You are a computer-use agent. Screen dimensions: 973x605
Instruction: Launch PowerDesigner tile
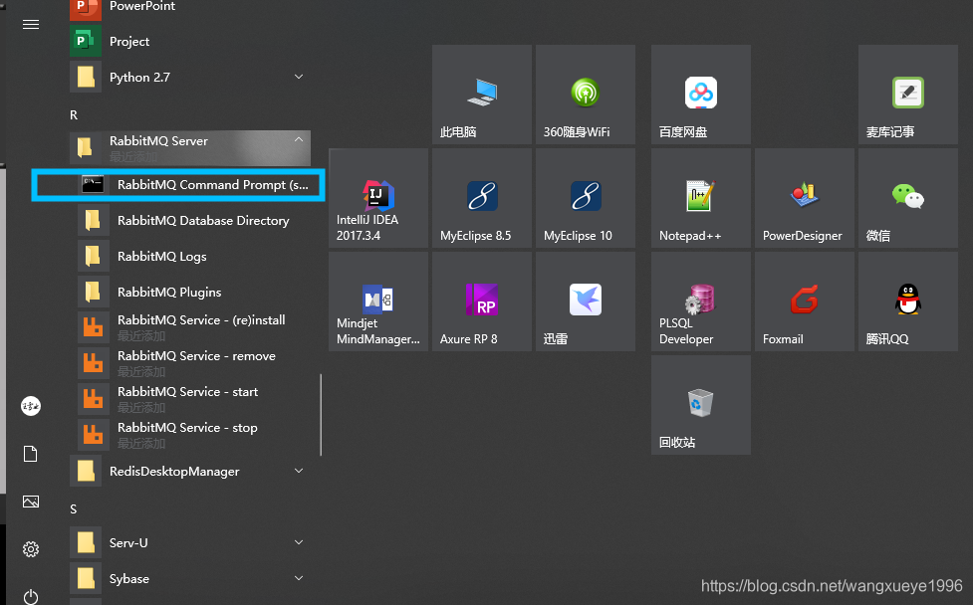point(805,198)
